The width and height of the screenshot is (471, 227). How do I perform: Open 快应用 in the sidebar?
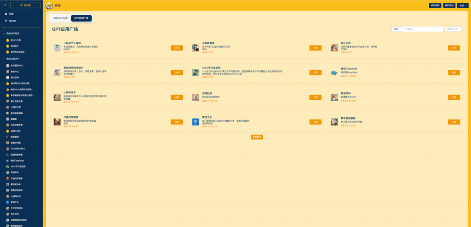click(x=12, y=21)
